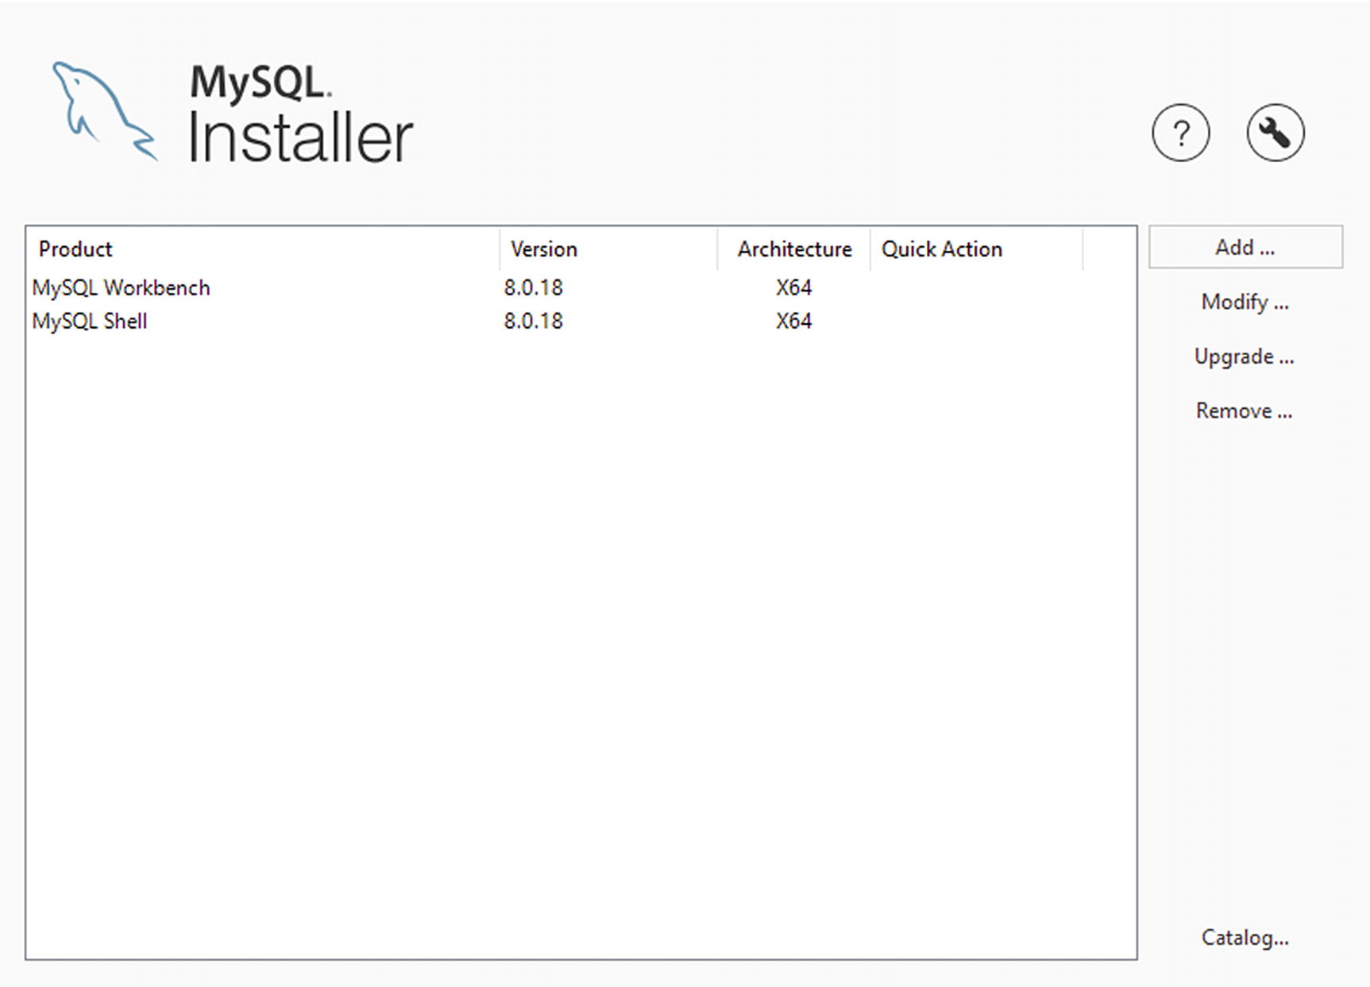Click the MySQL dolphin logo

(x=105, y=111)
